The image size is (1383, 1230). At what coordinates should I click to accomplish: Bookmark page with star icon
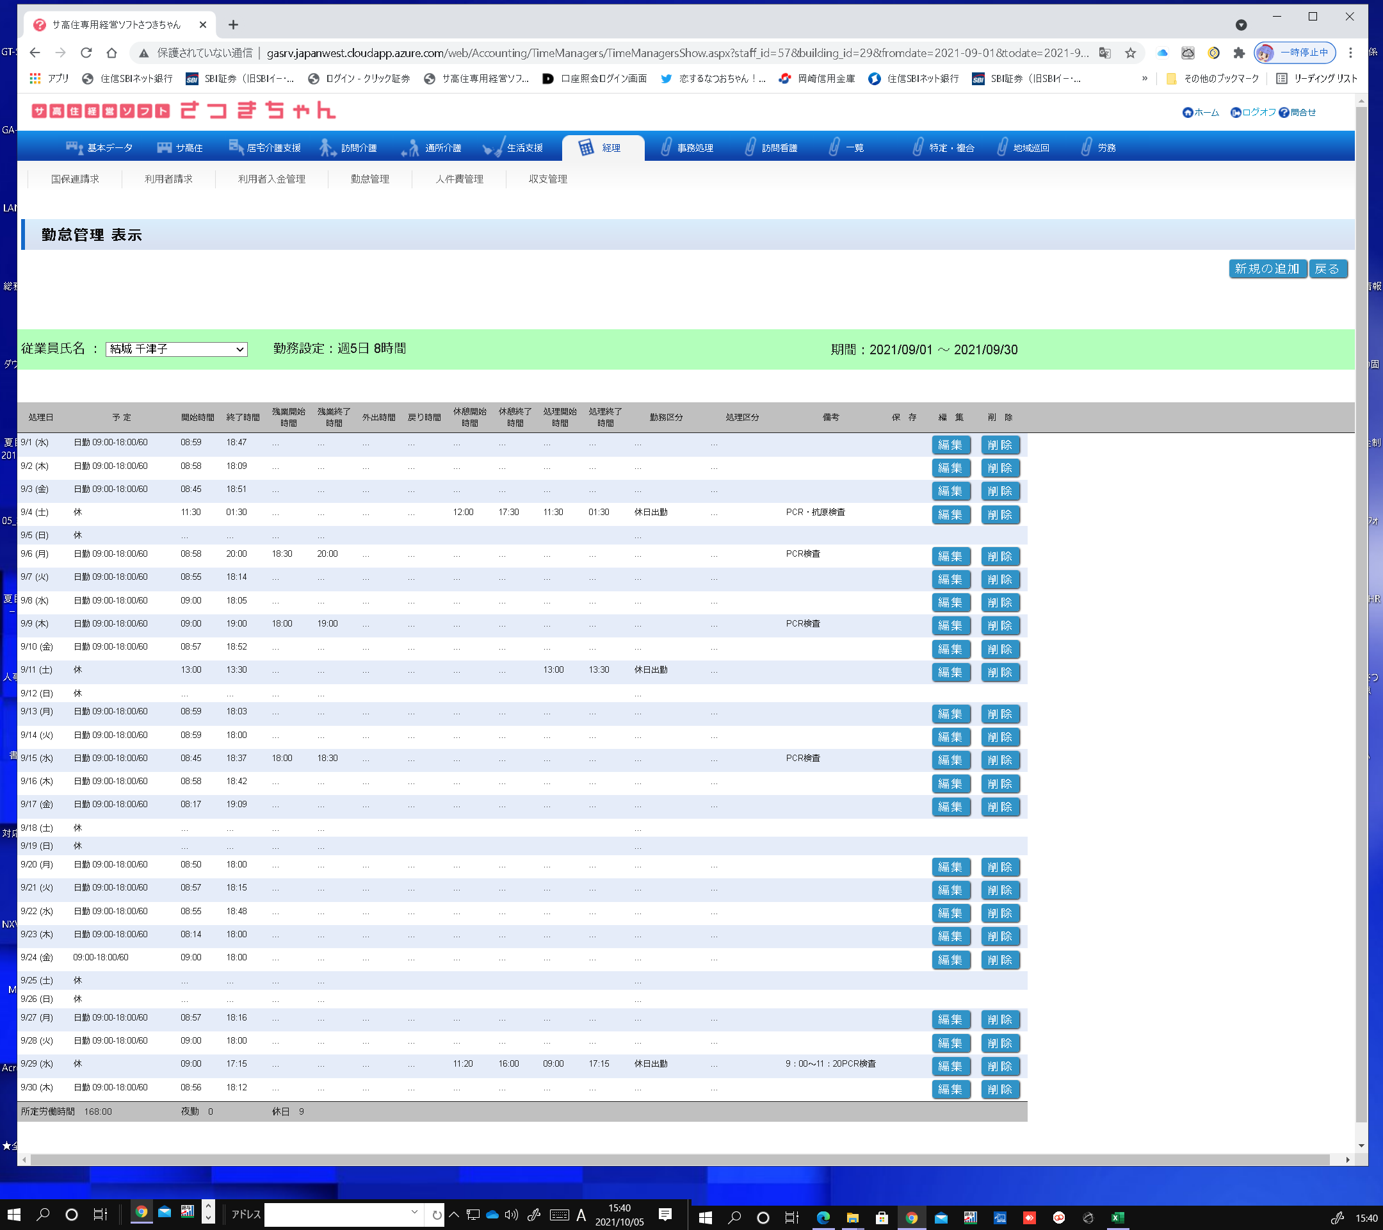1130,53
